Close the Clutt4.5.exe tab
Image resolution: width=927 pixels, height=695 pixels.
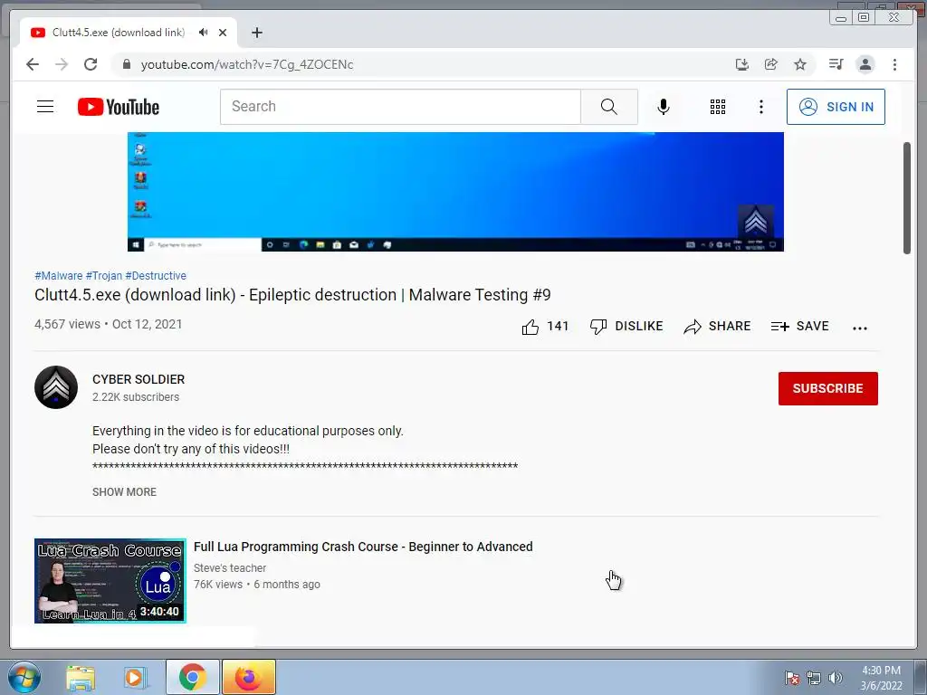(223, 33)
